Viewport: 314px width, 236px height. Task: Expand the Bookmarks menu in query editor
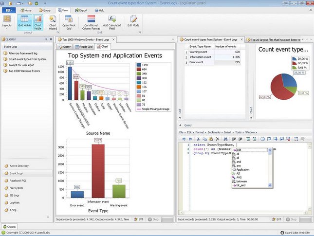(214, 132)
